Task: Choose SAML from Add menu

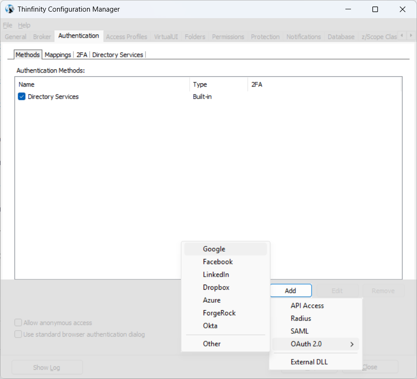Action: pyautogui.click(x=316, y=331)
